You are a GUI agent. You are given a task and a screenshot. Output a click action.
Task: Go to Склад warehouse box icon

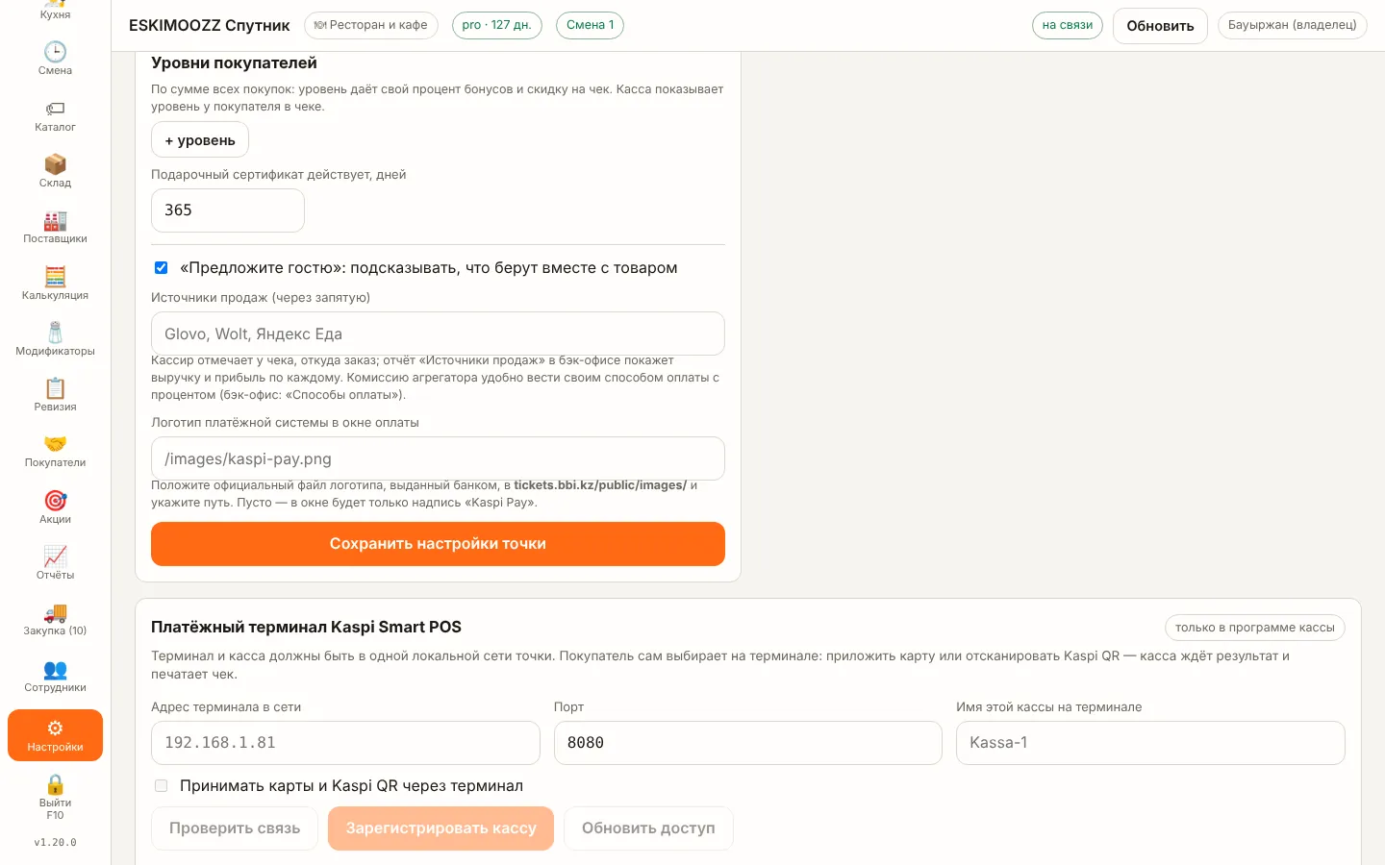click(x=55, y=171)
